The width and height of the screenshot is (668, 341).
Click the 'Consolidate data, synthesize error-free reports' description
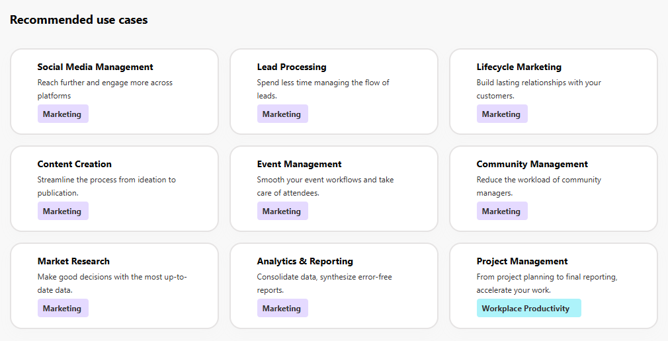324,284
